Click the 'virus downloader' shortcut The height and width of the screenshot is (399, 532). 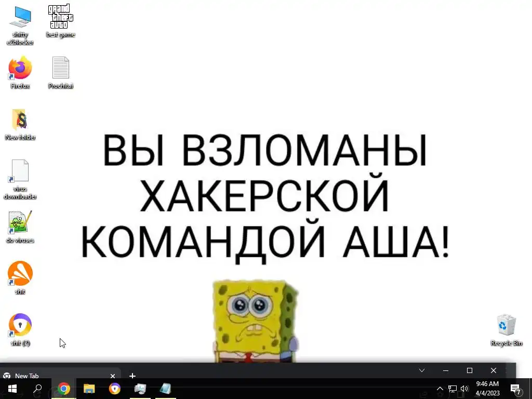click(x=20, y=179)
